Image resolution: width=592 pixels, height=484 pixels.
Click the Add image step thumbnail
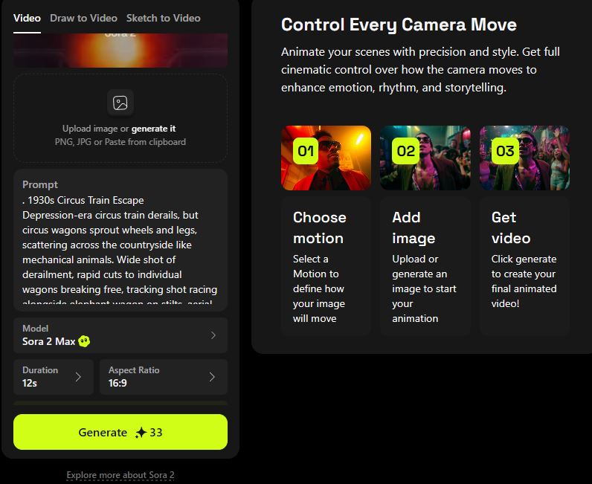pyautogui.click(x=425, y=158)
